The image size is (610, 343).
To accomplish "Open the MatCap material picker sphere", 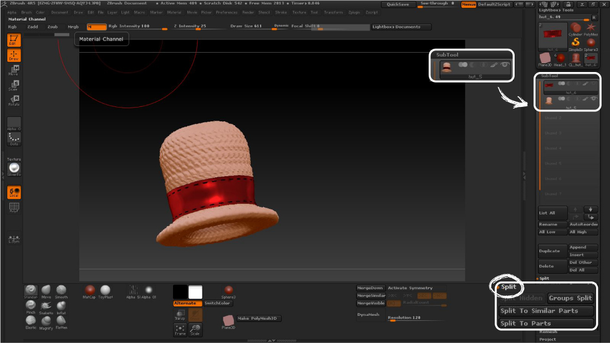I will point(89,290).
